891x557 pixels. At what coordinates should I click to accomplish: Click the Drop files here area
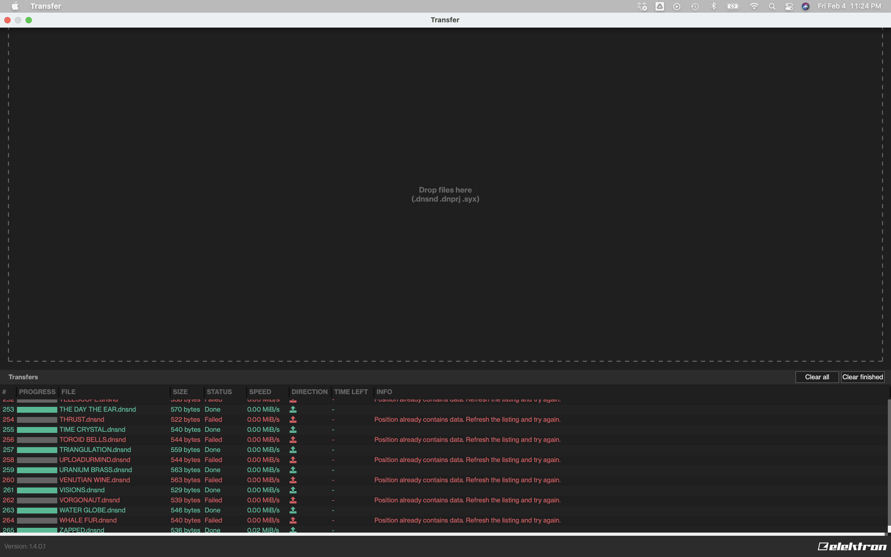(445, 194)
